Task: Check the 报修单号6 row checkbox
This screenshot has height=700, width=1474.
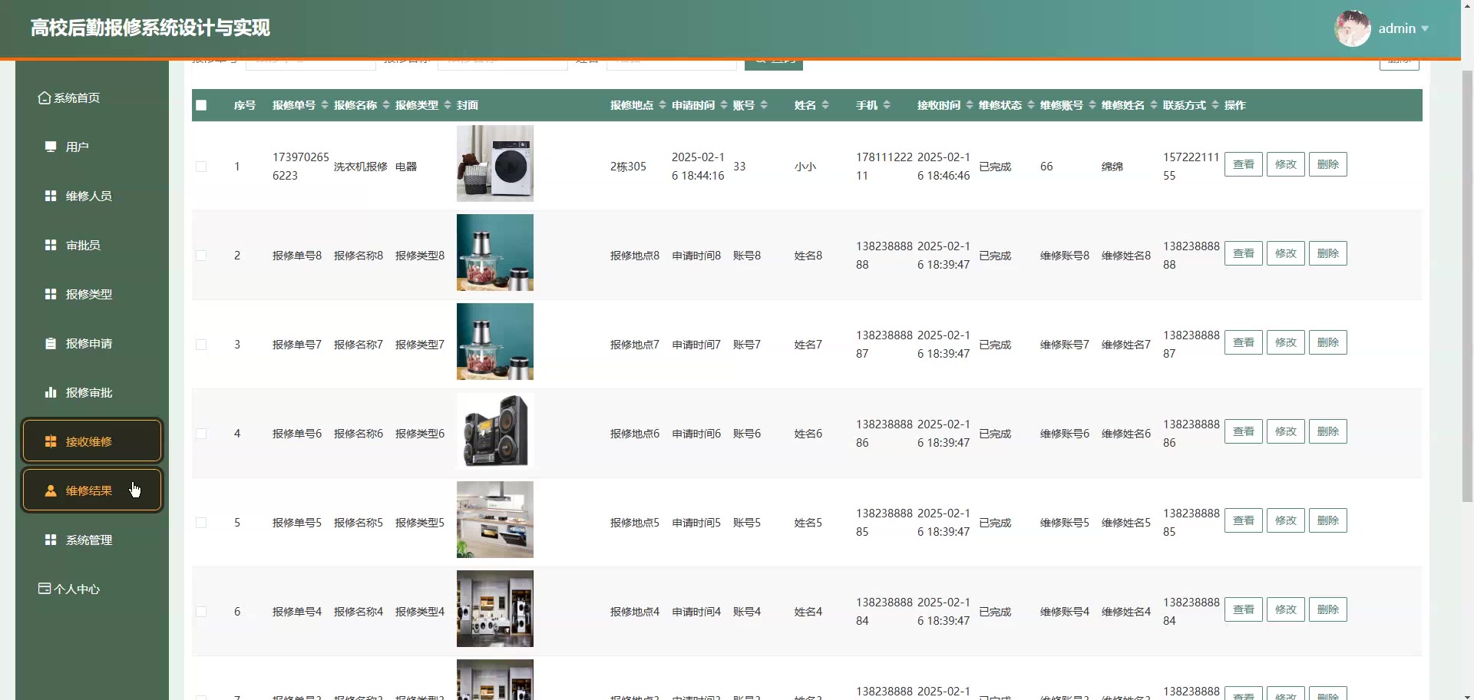Action: (x=201, y=434)
